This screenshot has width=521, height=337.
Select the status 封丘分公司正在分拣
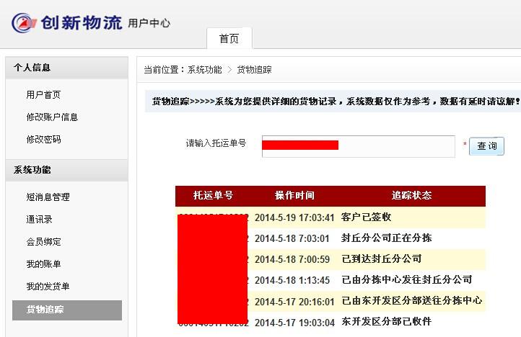[386, 238]
